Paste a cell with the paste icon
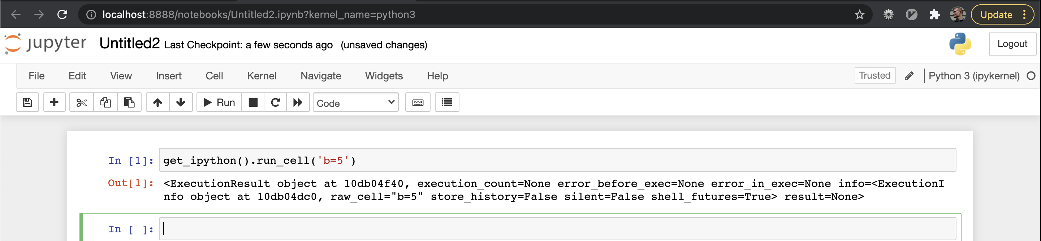This screenshot has width=1041, height=241. tap(129, 102)
